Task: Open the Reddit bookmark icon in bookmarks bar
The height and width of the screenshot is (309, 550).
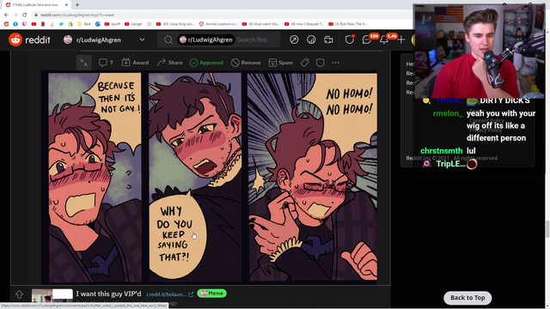Action: pyautogui.click(x=6, y=24)
